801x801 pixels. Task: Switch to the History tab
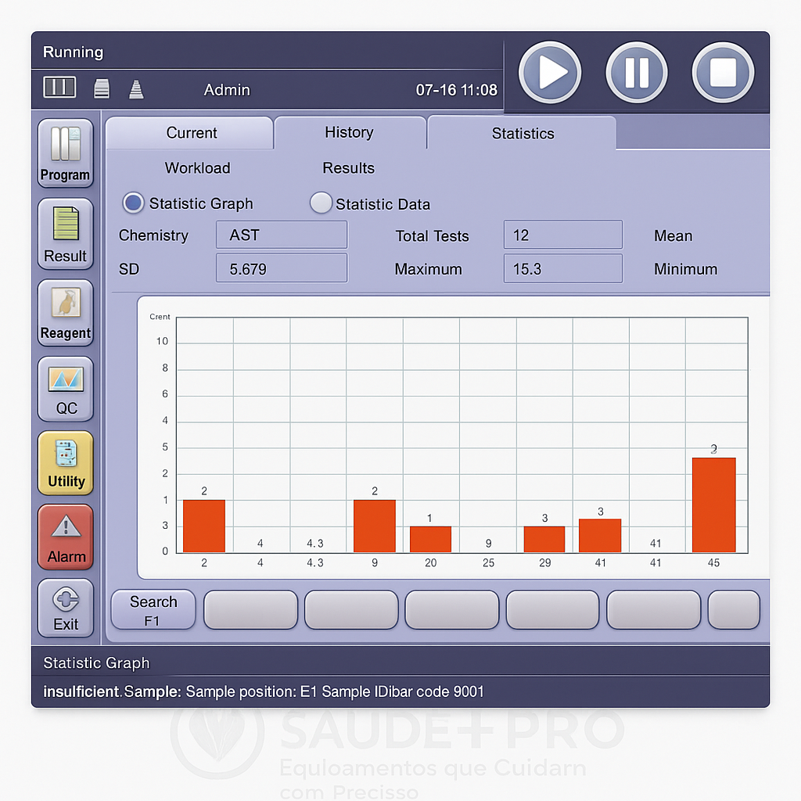click(x=349, y=133)
